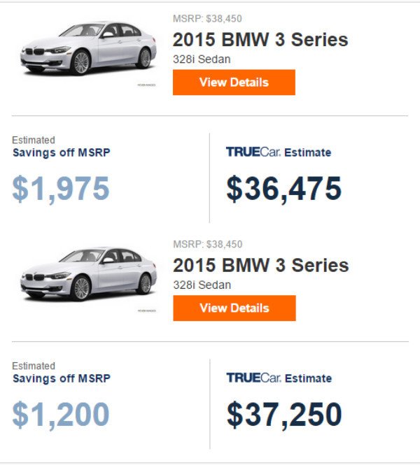420x465 pixels.
Task: Click the $37,250 TrueCar estimate price
Action: click(x=283, y=415)
